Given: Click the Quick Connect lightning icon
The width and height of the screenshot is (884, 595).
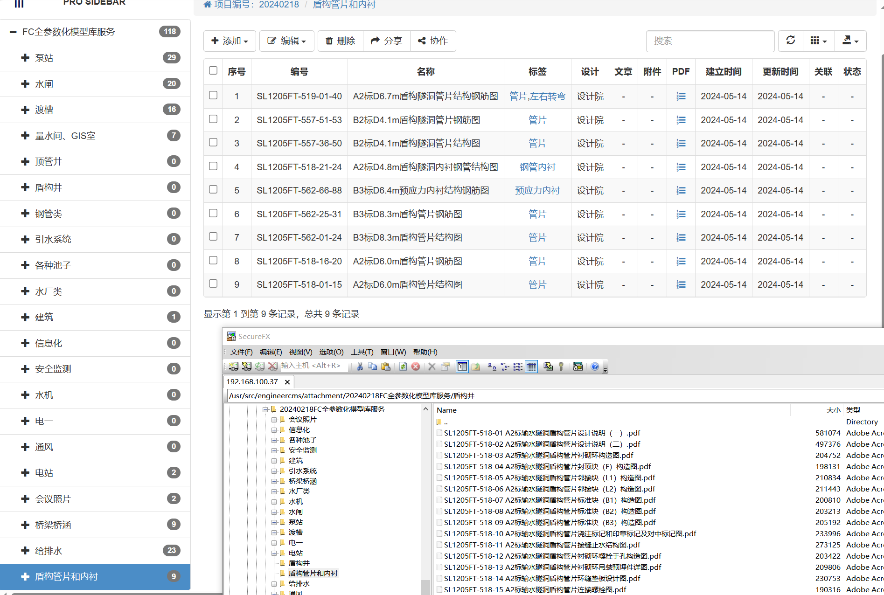Looking at the screenshot, I should (x=247, y=367).
